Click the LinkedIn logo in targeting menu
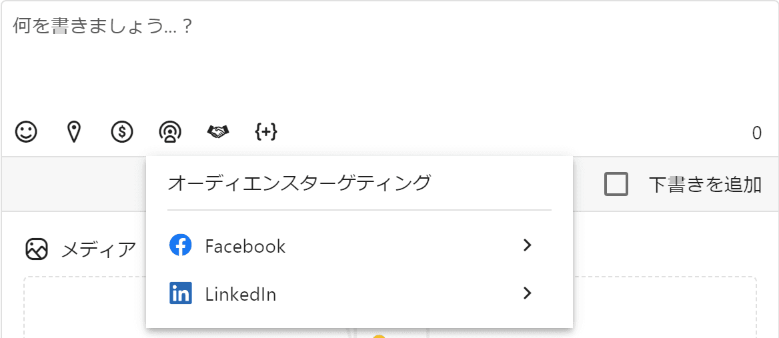This screenshot has height=338, width=779. point(181,293)
